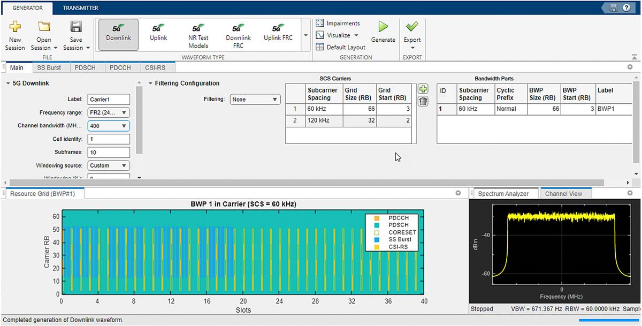642x326 pixels.
Task: Switch to the Transmitter tab
Action: point(80,8)
